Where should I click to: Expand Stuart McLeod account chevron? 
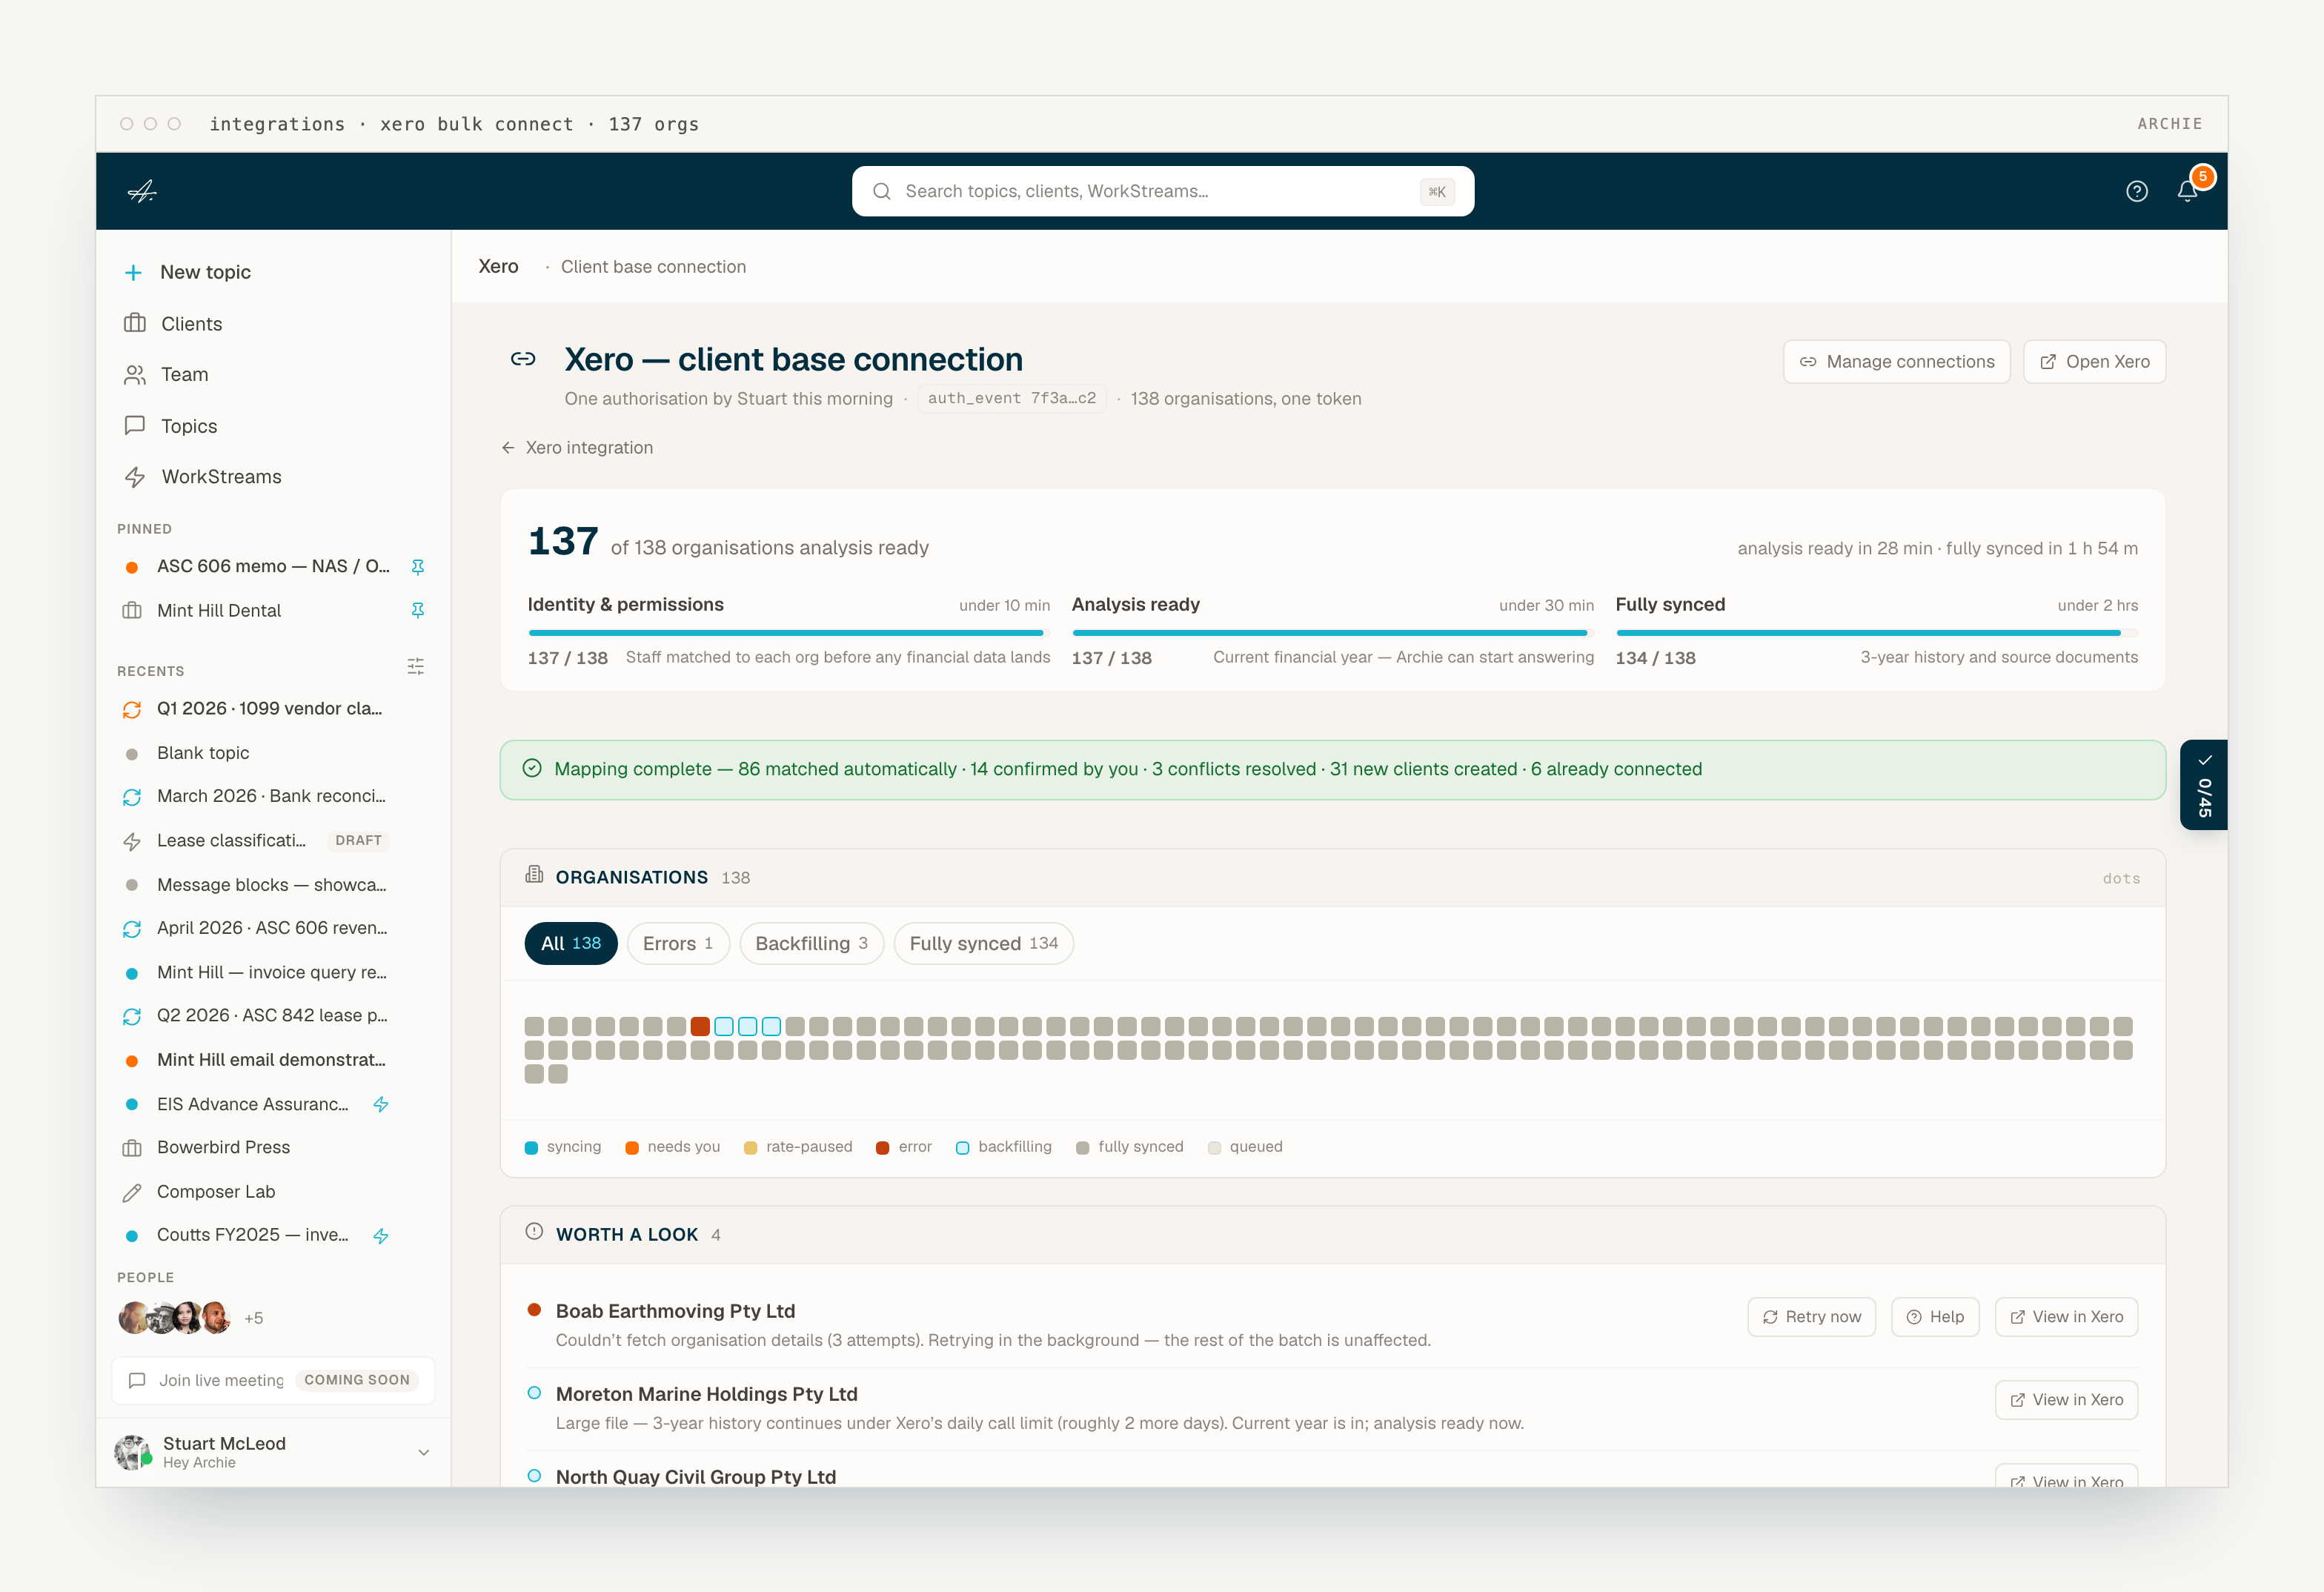pyautogui.click(x=424, y=1452)
